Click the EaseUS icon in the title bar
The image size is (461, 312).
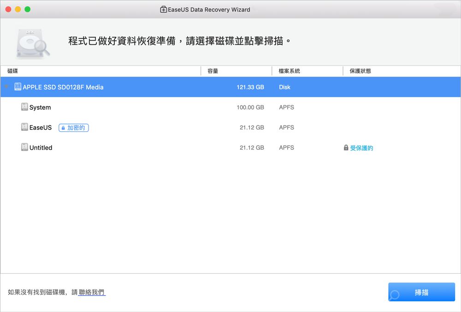pos(163,9)
